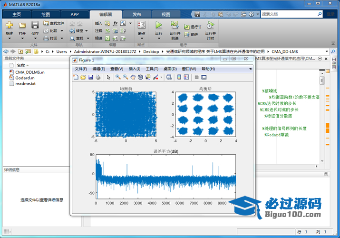Image resolution: width=340 pixels, height=238 pixels.
Task: Click the Compare (比较) button
Action: [x=50, y=31]
